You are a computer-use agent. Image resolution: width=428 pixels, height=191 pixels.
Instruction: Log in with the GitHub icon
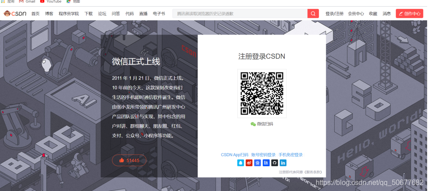[275, 163]
